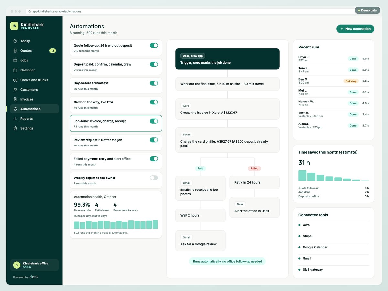Open Mei L. recent run row
Image resolution: width=388 pixels, height=291 pixels.
pyautogui.click(x=333, y=92)
